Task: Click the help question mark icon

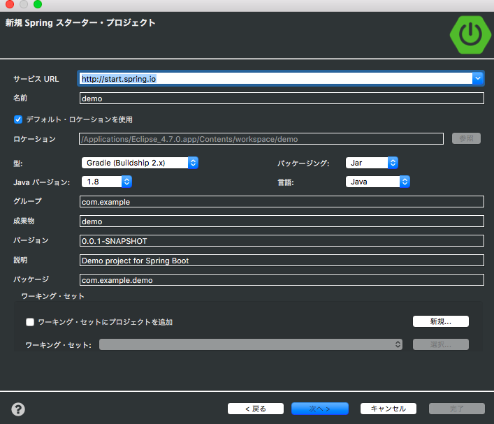Action: pos(18,409)
